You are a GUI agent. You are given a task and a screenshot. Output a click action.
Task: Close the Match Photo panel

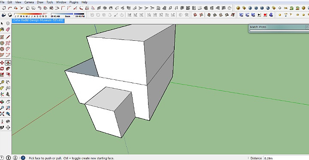307,27
